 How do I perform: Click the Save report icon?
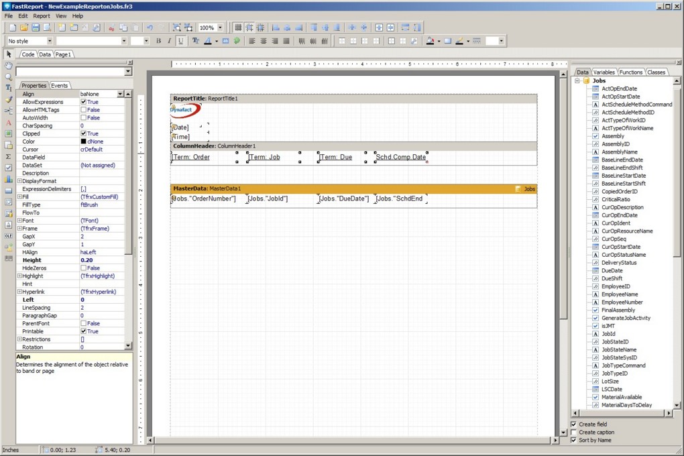(x=36, y=27)
